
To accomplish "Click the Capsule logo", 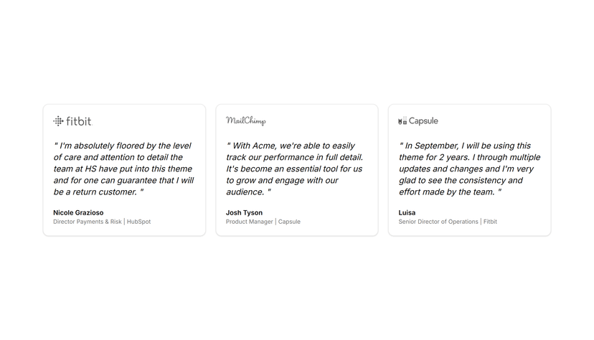I will coord(418,121).
